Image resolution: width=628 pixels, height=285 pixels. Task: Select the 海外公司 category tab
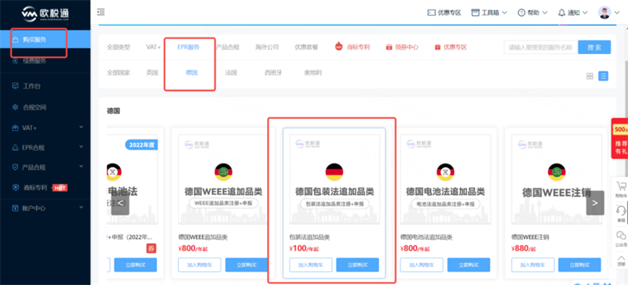267,47
